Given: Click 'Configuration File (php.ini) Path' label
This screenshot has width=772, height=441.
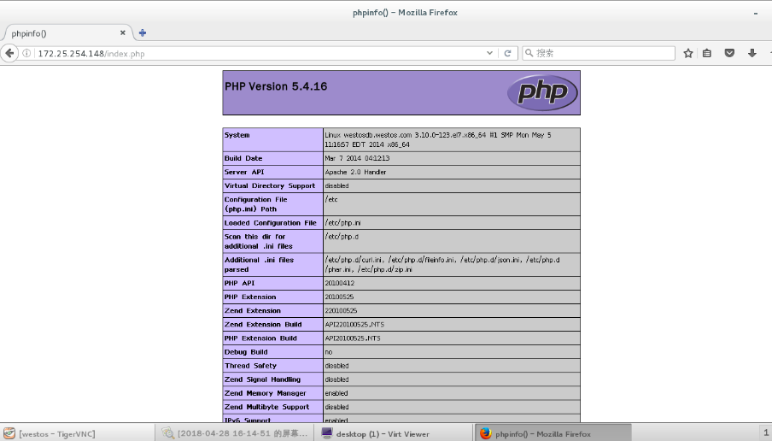Looking at the screenshot, I should point(255,204).
